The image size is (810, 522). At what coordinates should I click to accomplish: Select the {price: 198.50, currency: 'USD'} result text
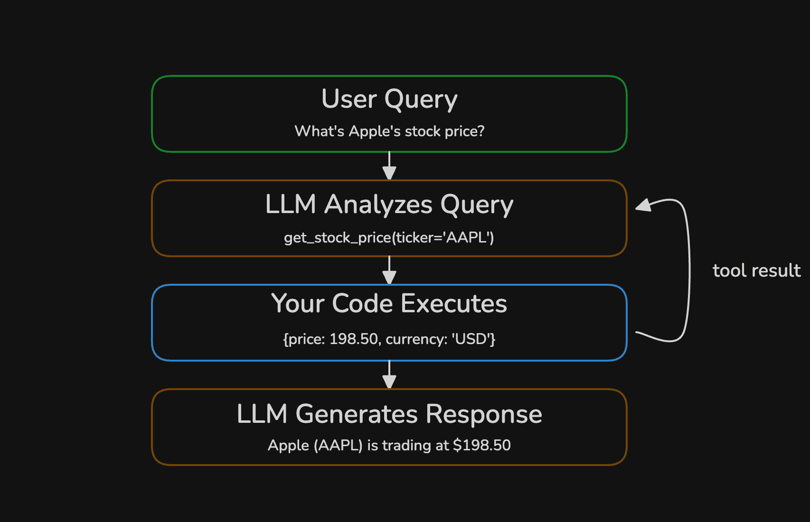tap(389, 339)
